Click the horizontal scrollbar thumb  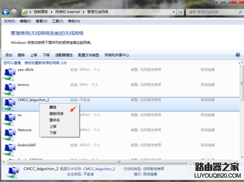(119, 162)
